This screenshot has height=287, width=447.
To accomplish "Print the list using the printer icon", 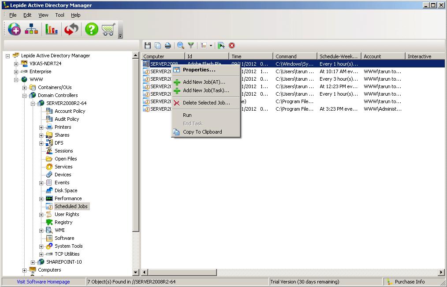I will pos(168,45).
